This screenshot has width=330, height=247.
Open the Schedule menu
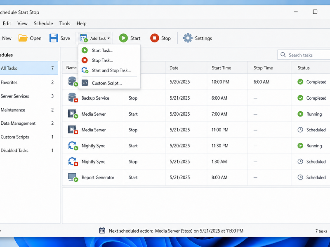coord(43,23)
